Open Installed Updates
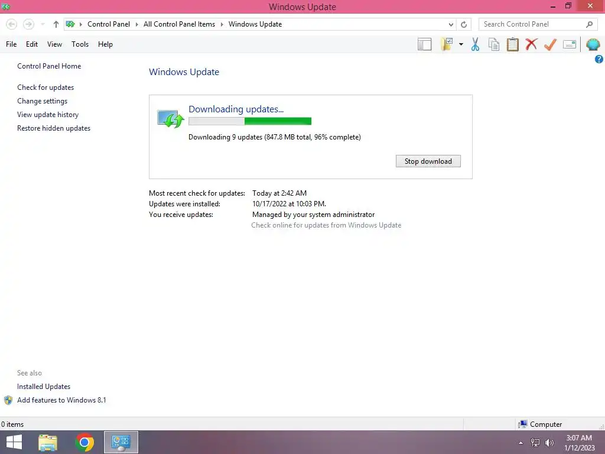Screen dimensions: 605x454 tap(44, 387)
